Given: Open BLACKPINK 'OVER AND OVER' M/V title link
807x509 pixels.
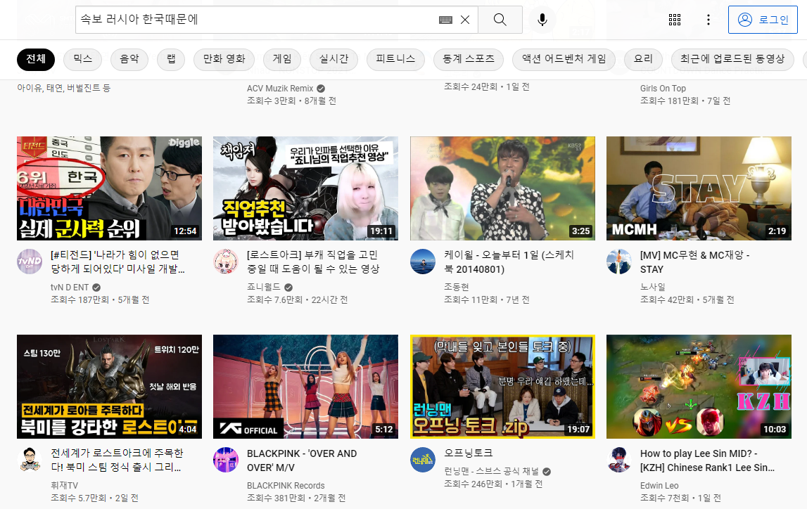Looking at the screenshot, I should [x=302, y=460].
